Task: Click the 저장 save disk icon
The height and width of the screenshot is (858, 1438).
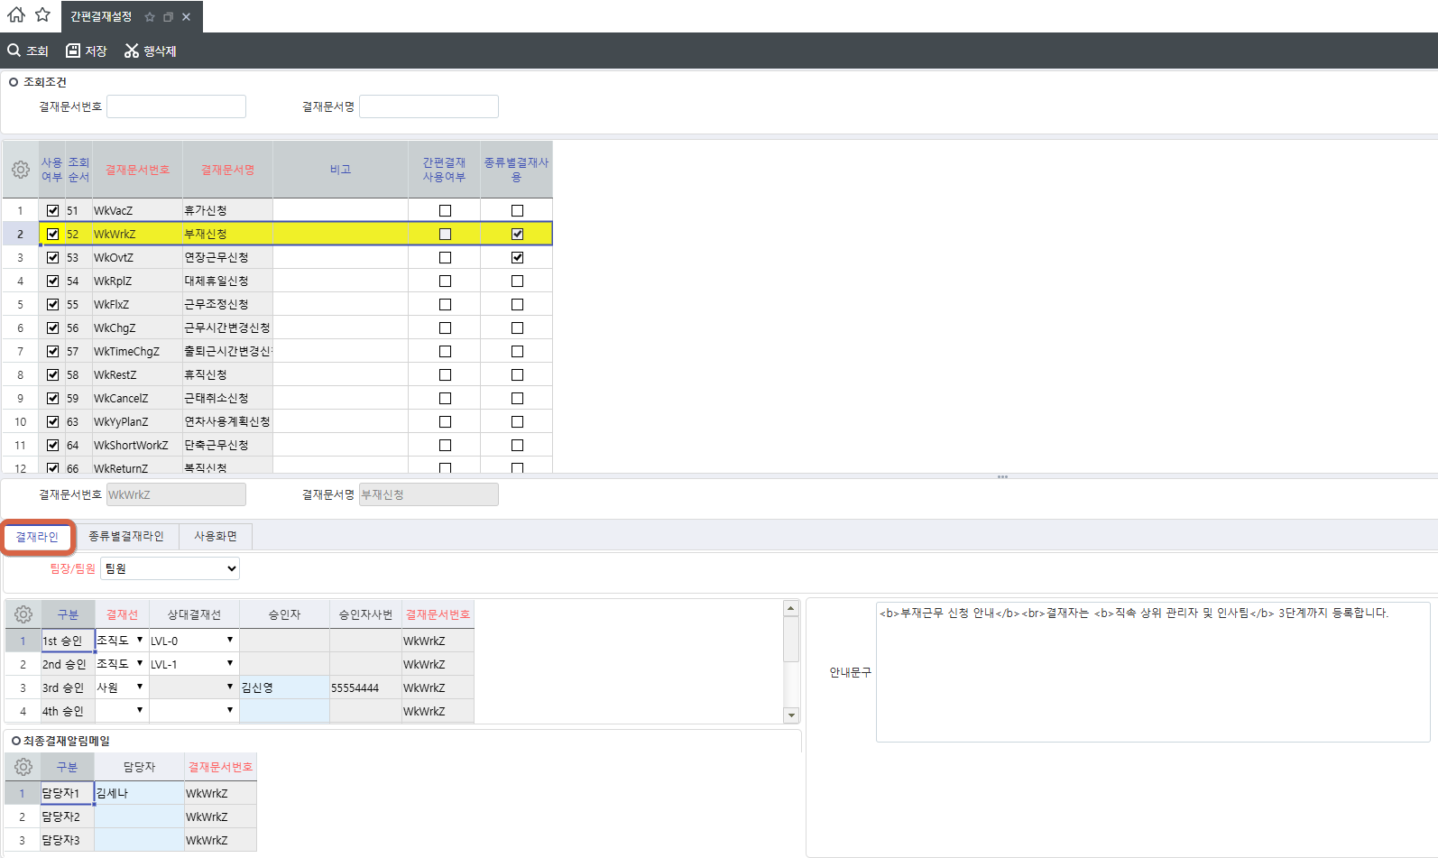Action: [73, 51]
